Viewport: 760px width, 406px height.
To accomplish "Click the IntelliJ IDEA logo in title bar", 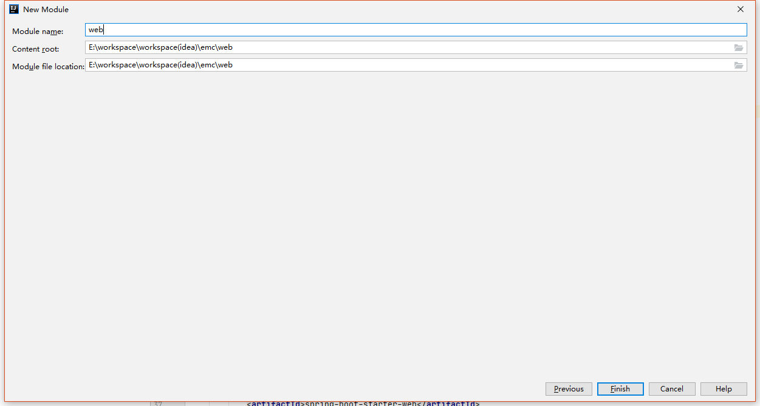I will click(x=13, y=9).
